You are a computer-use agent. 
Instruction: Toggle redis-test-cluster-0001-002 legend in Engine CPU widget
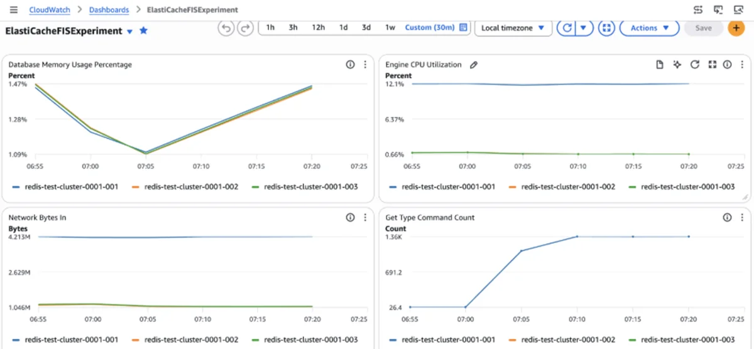[x=562, y=186]
